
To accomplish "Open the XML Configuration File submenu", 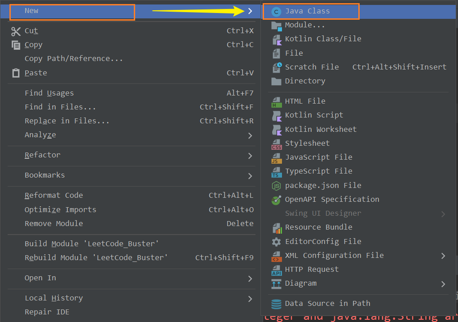I will tap(443, 255).
